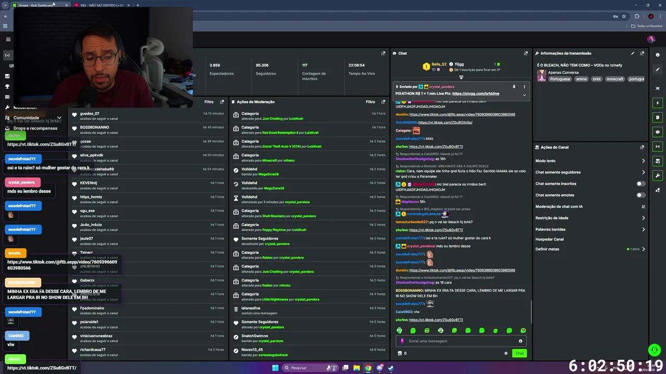The width and height of the screenshot is (666, 374).
Task: Click the shop icon below message box
Action: click(x=400, y=353)
